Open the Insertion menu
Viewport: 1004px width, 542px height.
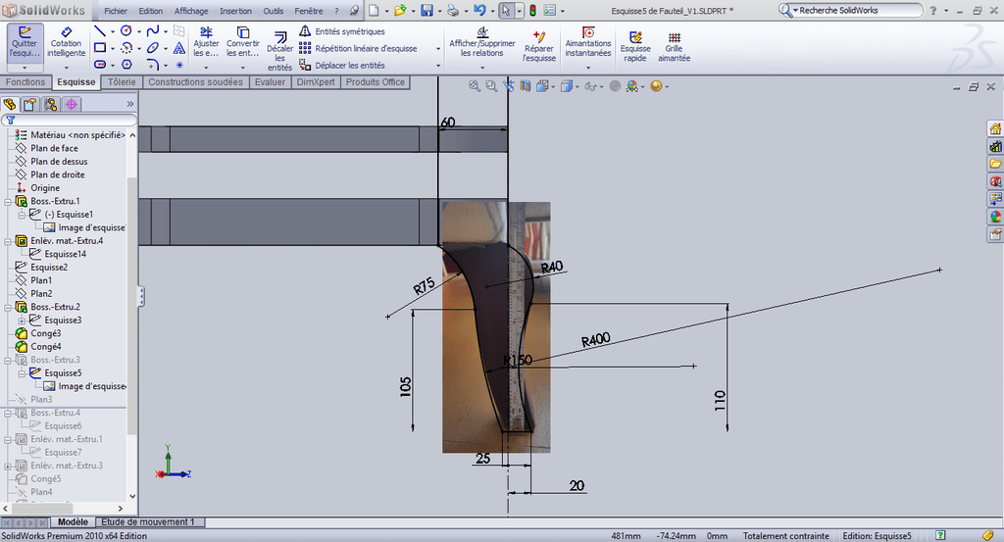235,11
